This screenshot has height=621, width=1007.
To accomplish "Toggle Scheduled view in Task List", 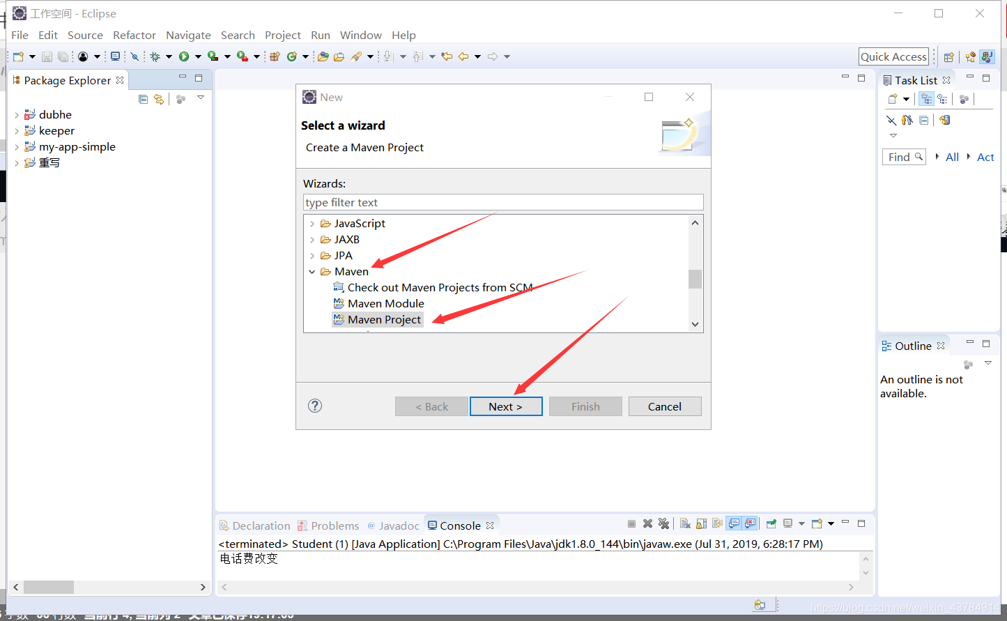I will (943, 99).
